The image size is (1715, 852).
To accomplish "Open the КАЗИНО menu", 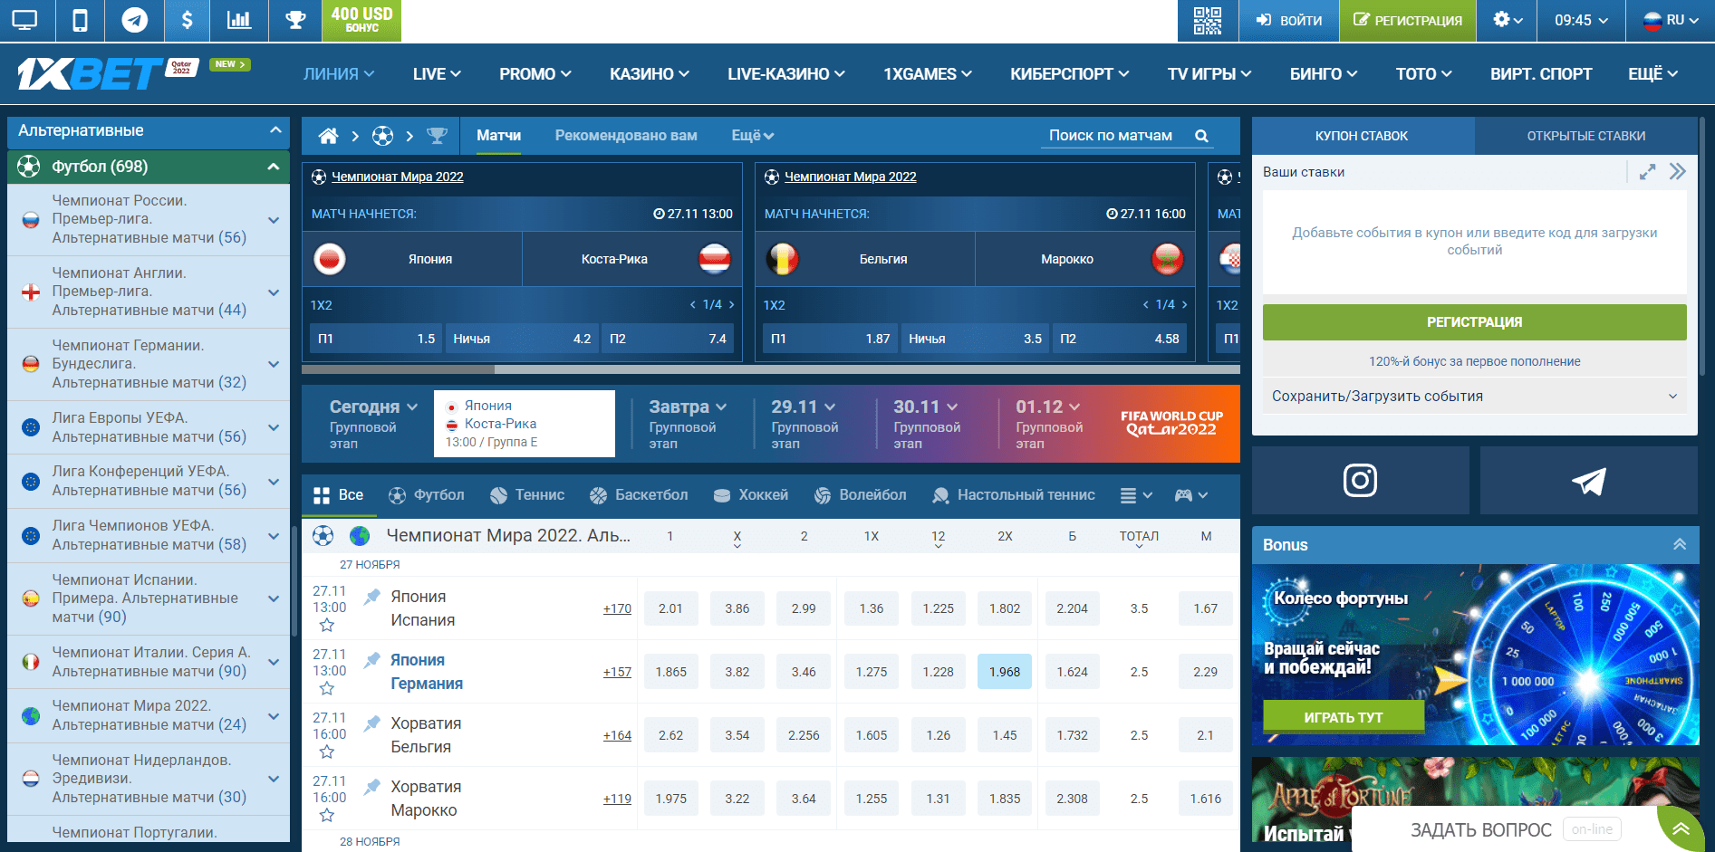I will (x=650, y=74).
